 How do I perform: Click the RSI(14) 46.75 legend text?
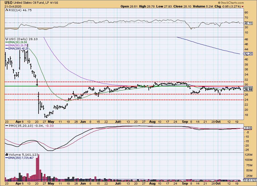20,10
